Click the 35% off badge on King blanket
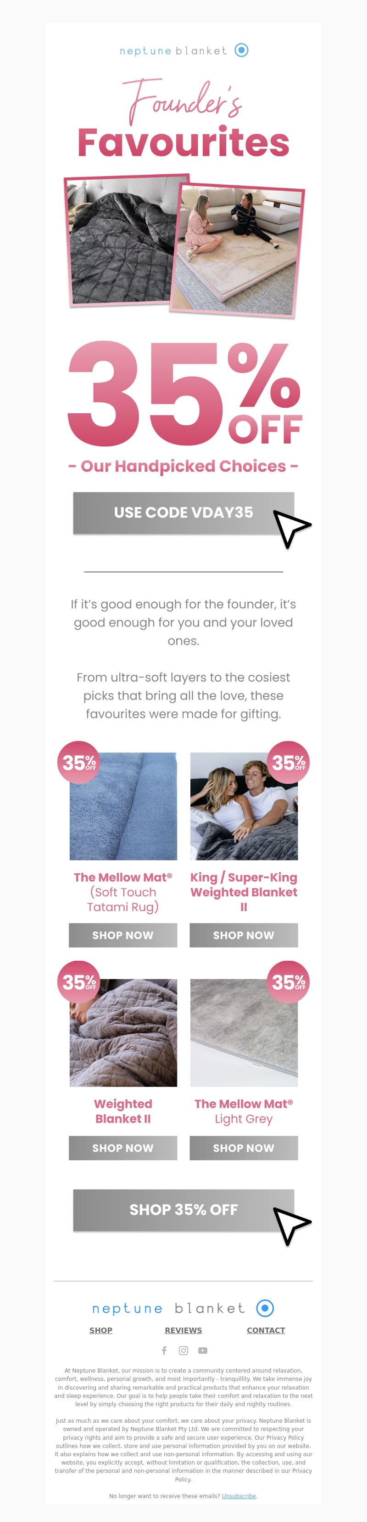The image size is (367, 1522). point(289,762)
